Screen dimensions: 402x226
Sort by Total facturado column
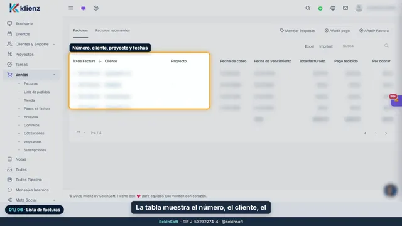[x=312, y=61]
